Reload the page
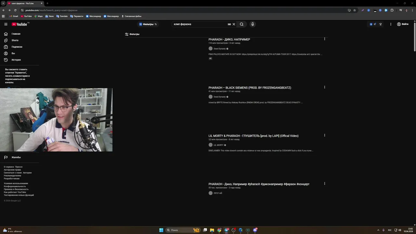416x234 pixels. click(x=15, y=10)
